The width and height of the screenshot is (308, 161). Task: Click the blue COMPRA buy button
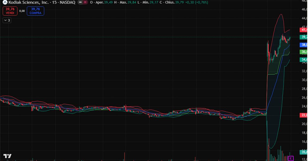tap(35, 11)
